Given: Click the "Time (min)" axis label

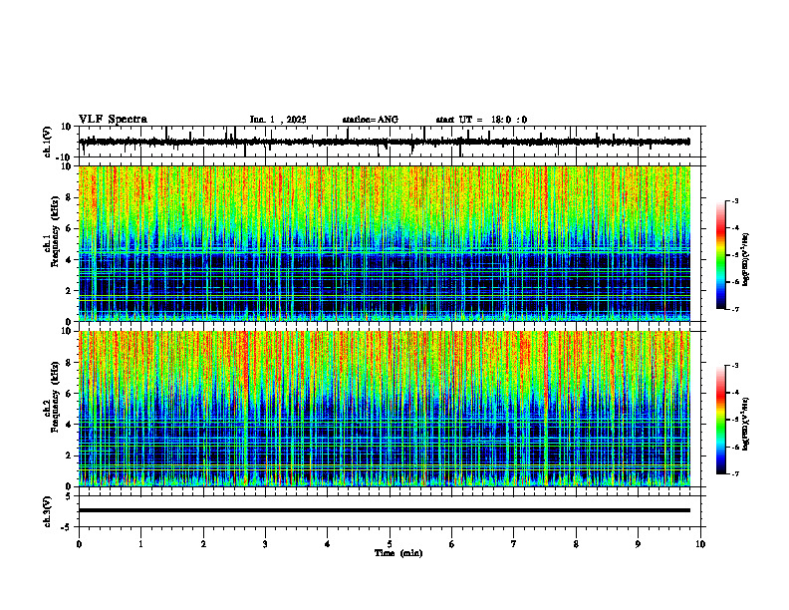Looking at the screenshot, I should click(398, 553).
